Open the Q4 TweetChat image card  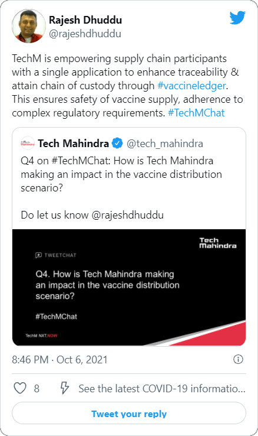point(129,287)
